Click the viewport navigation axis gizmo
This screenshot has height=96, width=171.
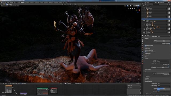click(138, 10)
